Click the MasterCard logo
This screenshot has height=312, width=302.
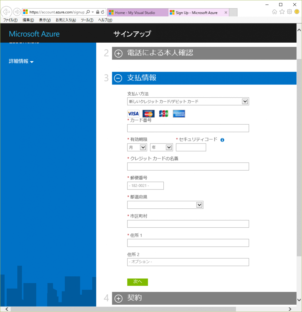[148, 114]
